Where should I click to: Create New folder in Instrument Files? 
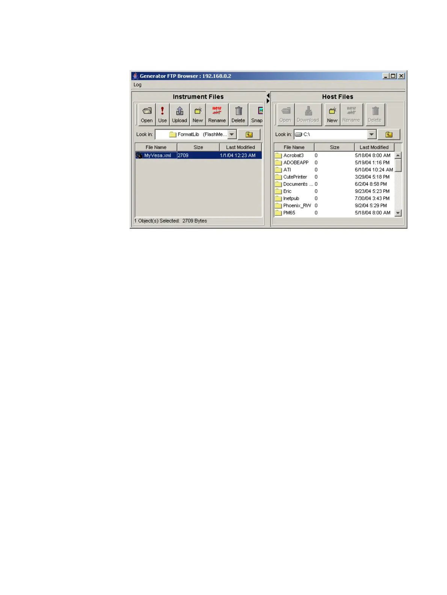[198, 115]
